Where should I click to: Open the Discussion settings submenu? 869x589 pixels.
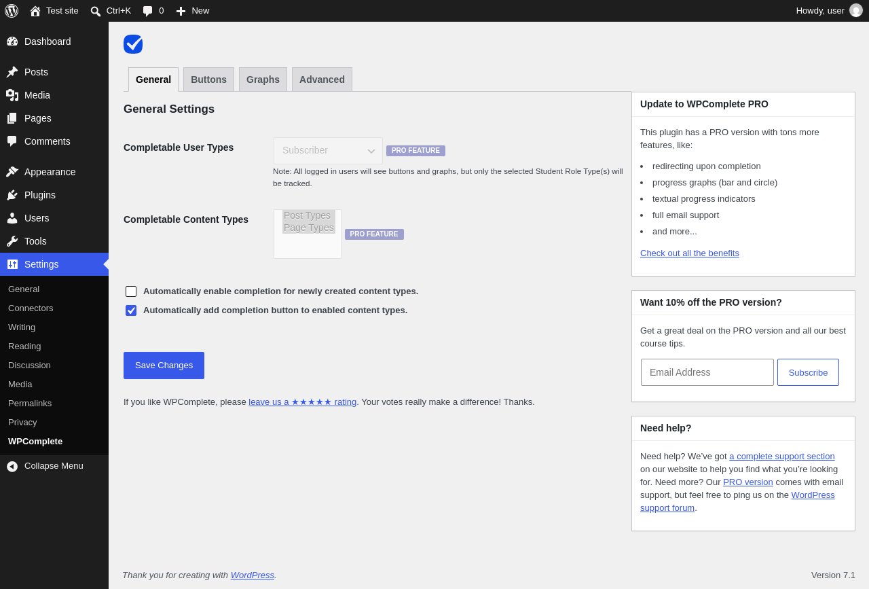[54, 365]
